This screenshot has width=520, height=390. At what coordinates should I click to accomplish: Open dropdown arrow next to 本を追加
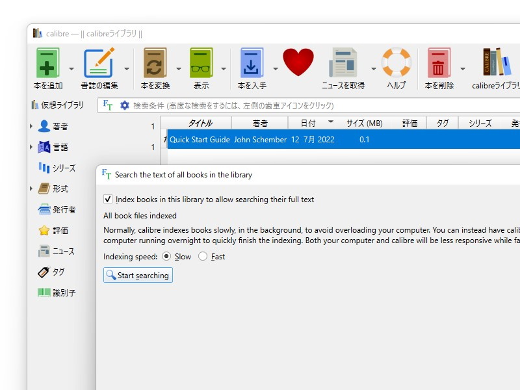pos(71,69)
